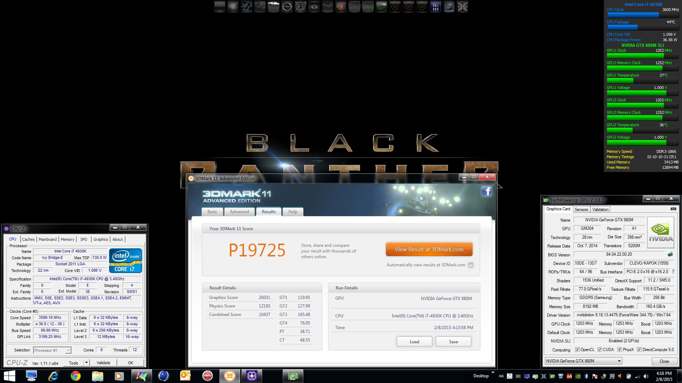This screenshot has height=383, width=682.
Task: Switch to the Caches tab in CPU-Z
Action: point(28,239)
